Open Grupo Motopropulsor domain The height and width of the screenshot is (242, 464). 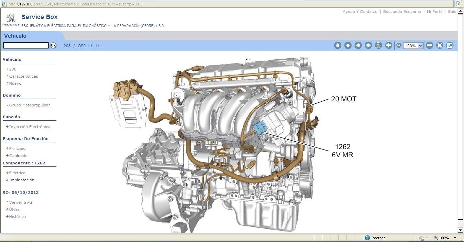pos(30,105)
